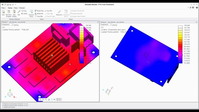Click the orientation cube in right window

pyautogui.click(x=108, y=91)
